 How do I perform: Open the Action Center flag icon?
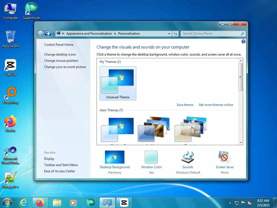tap(243, 203)
